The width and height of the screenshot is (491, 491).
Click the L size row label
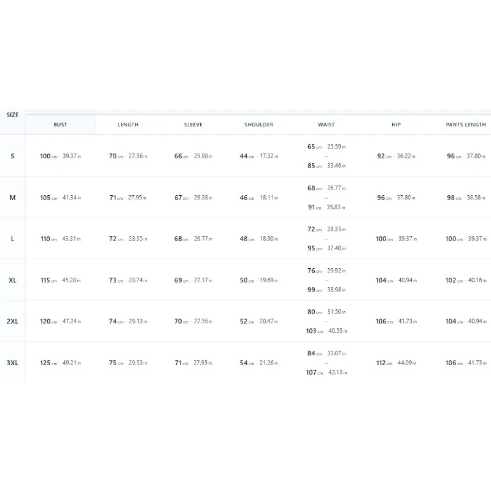pyautogui.click(x=12, y=239)
